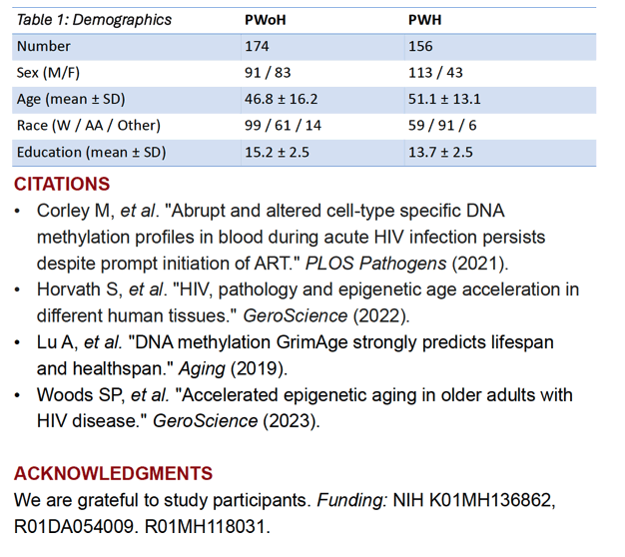
Task: Click the CITATIONS heading
Action: 62,185
